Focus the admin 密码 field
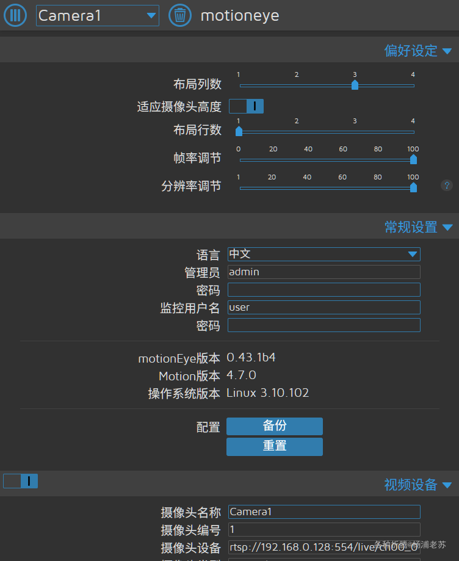Screen dimensions: 459x561 (323, 290)
